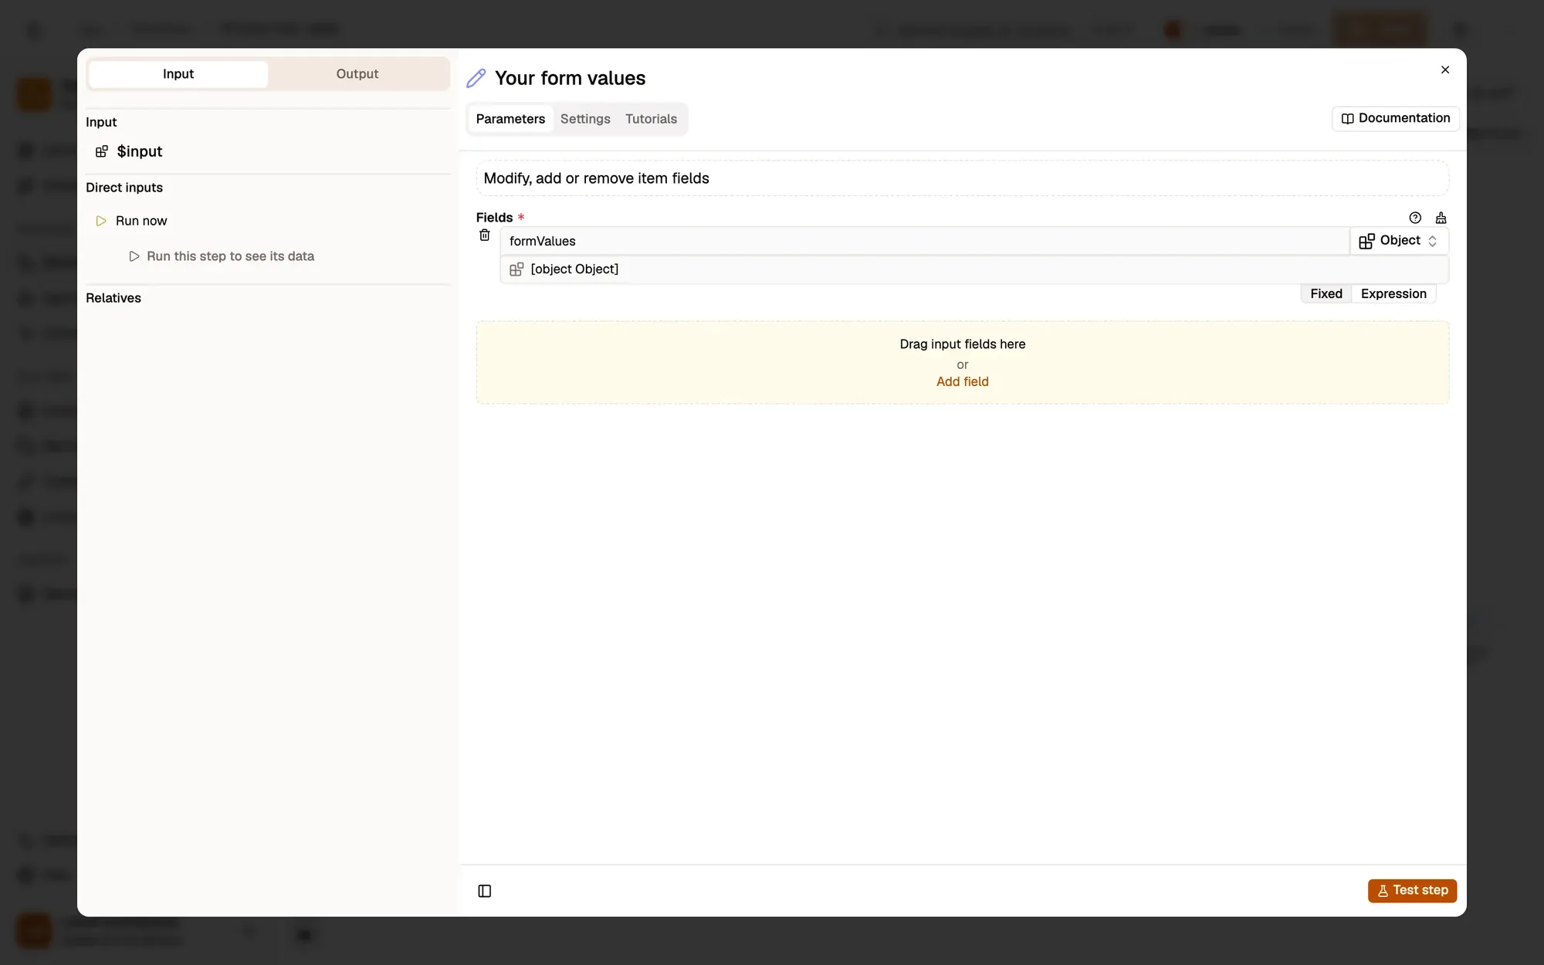Click the Direct inputs heading
The image size is (1544, 965).
pos(124,188)
